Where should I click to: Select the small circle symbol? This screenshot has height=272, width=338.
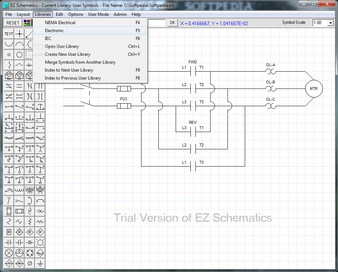pyautogui.click(x=9, y=55)
